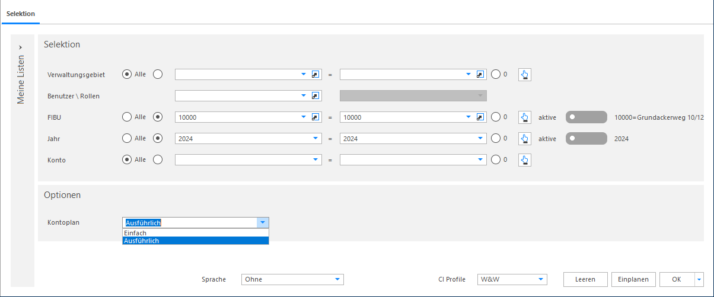Select Alle radio for Verwaltungsgebiet
The height and width of the screenshot is (297, 714).
126,75
